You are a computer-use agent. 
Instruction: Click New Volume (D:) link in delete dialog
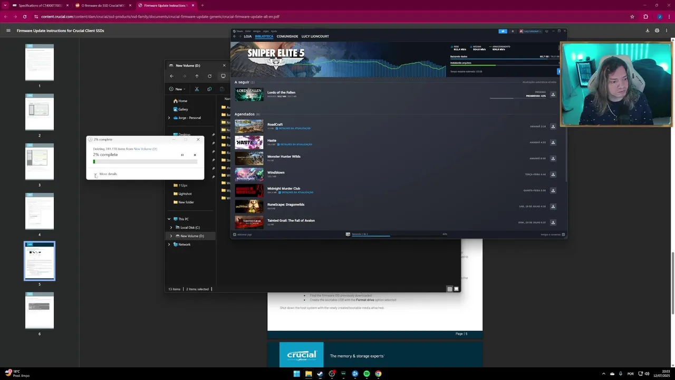click(x=146, y=149)
